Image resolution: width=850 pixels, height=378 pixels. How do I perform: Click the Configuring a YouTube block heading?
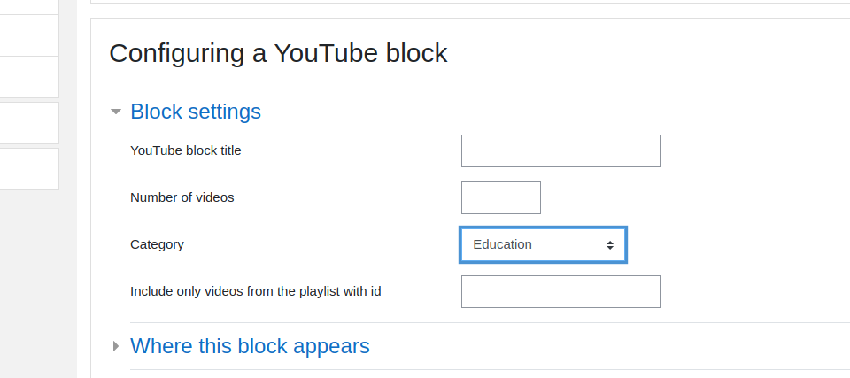[x=278, y=54]
